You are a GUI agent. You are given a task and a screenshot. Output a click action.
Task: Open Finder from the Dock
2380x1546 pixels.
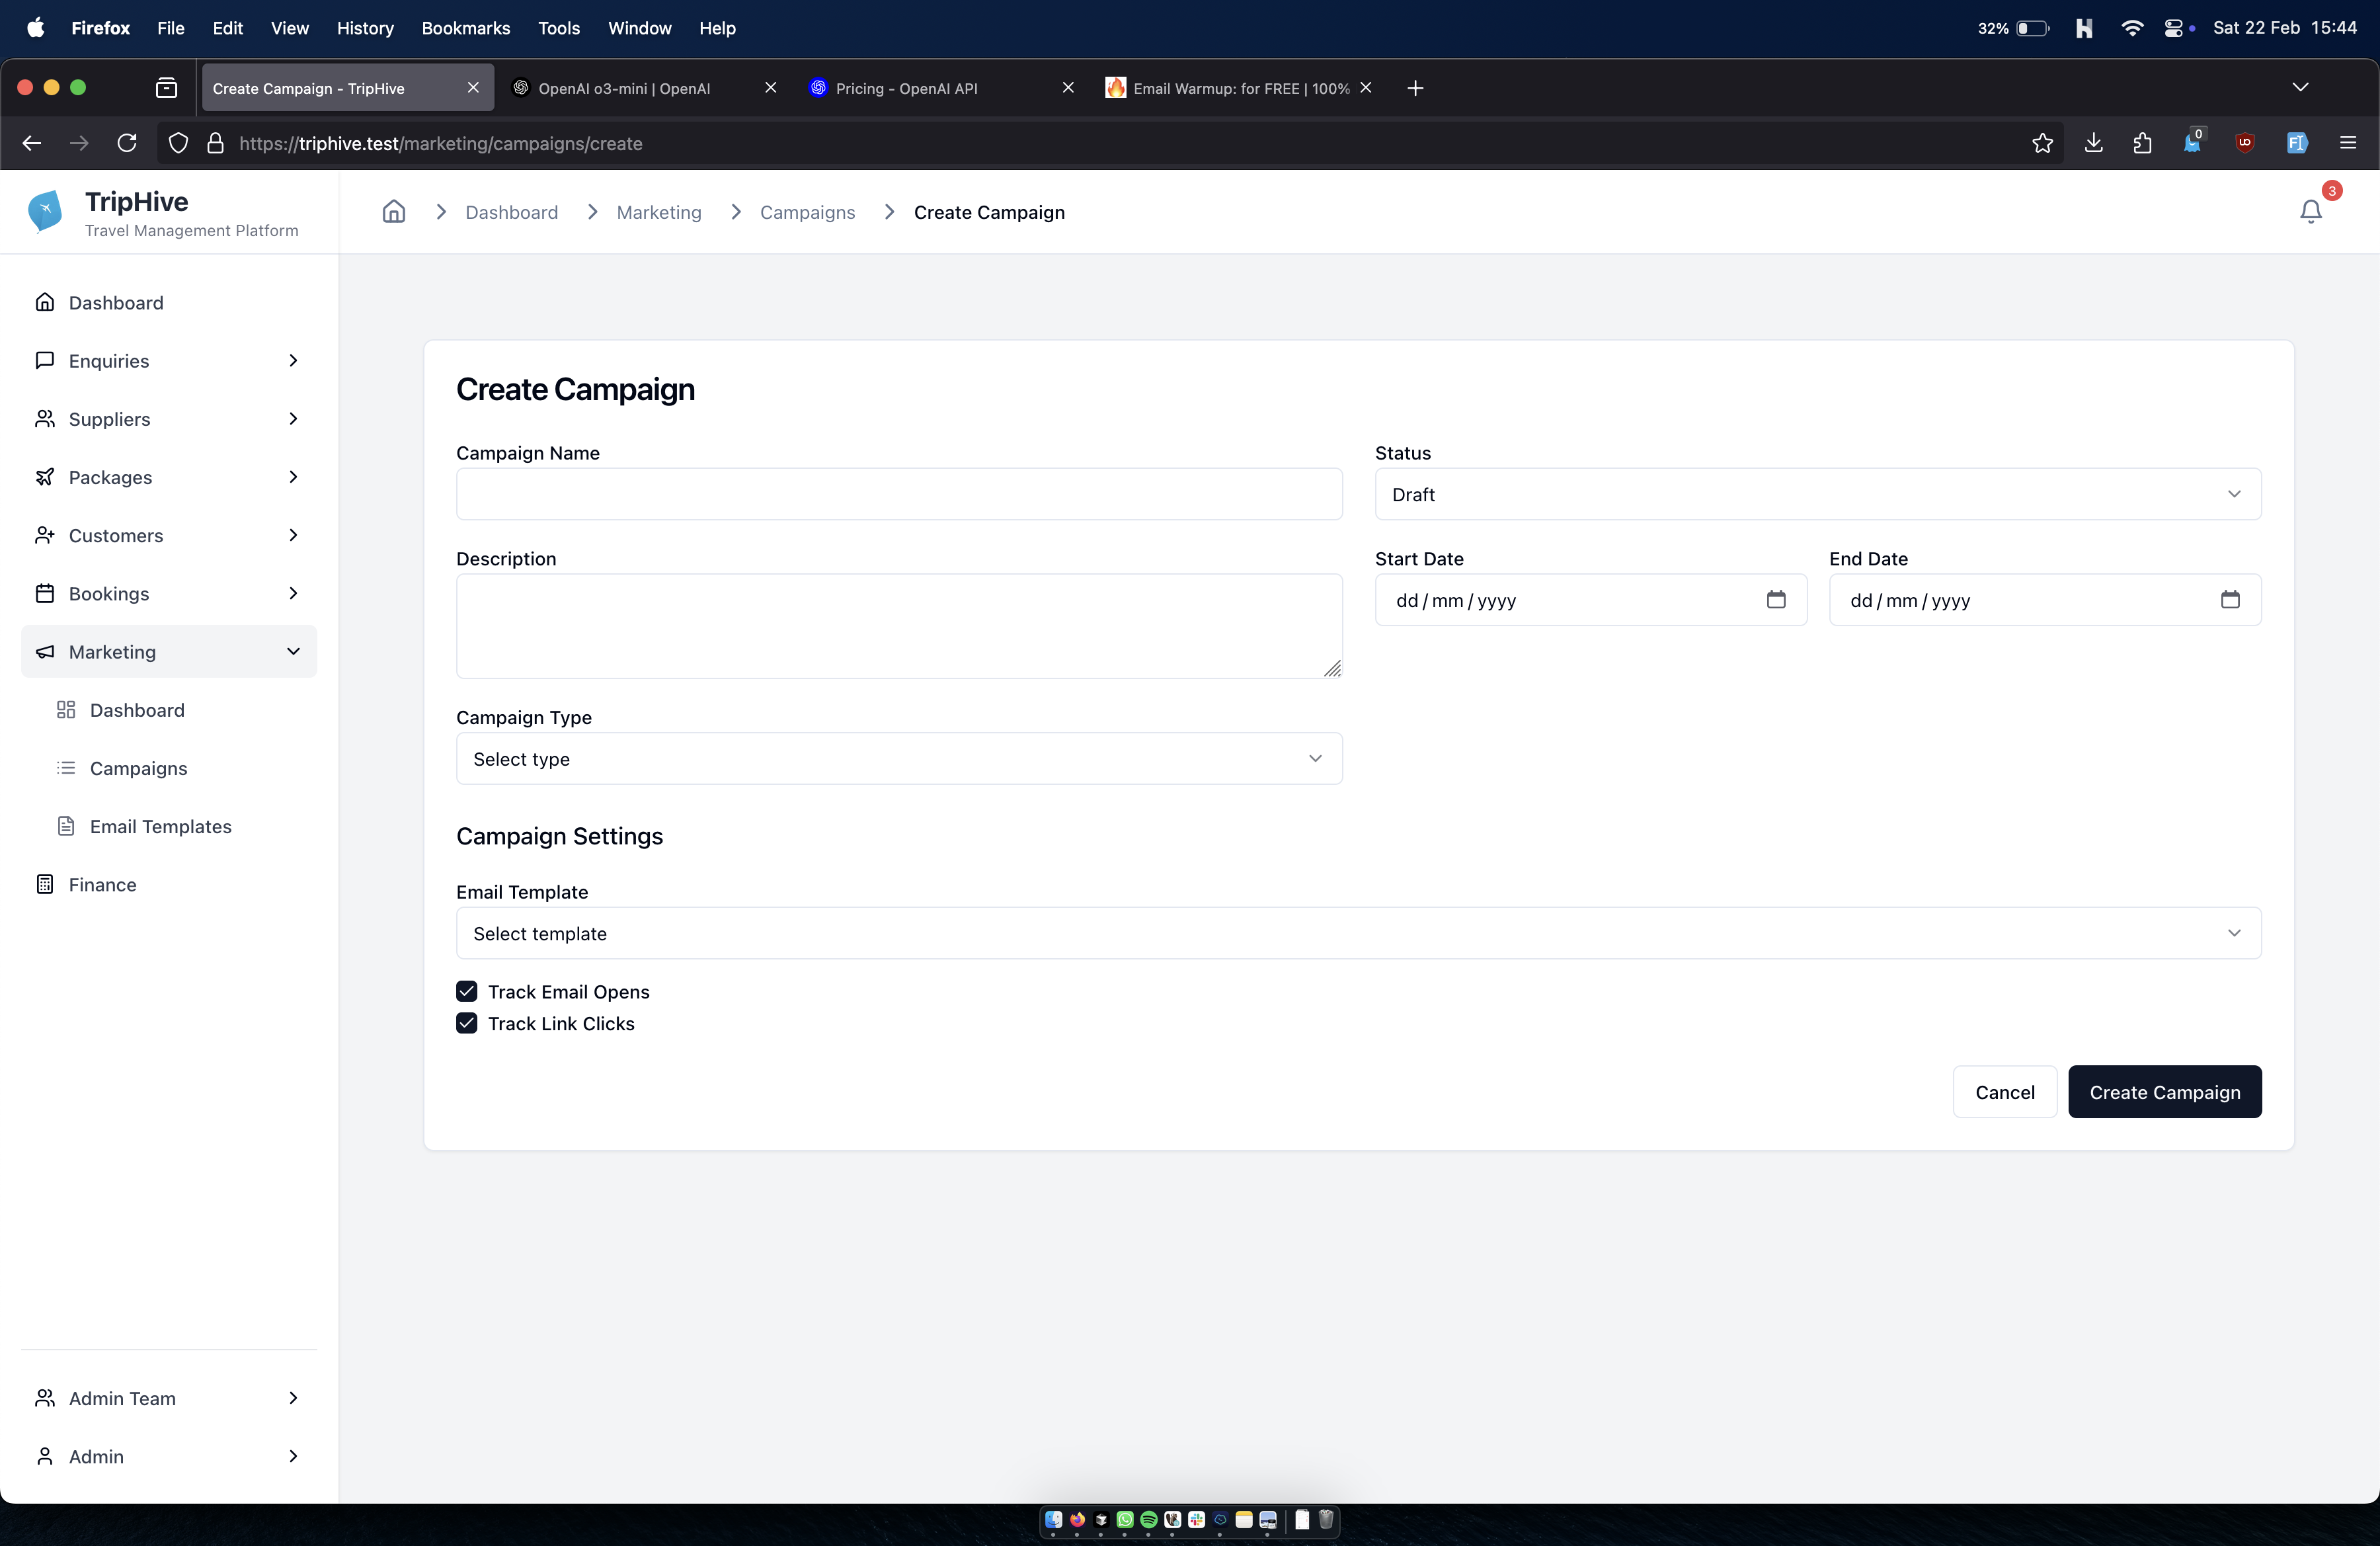(x=1053, y=1520)
